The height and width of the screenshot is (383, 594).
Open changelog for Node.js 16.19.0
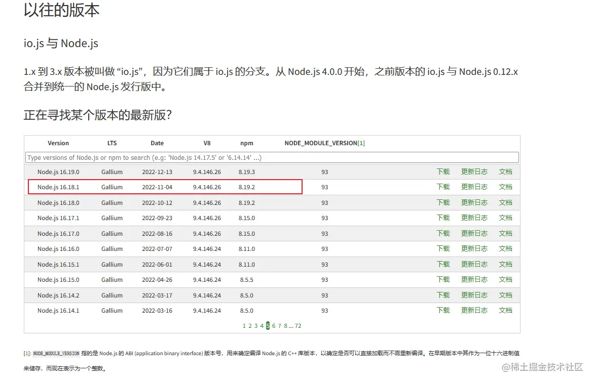[474, 172]
